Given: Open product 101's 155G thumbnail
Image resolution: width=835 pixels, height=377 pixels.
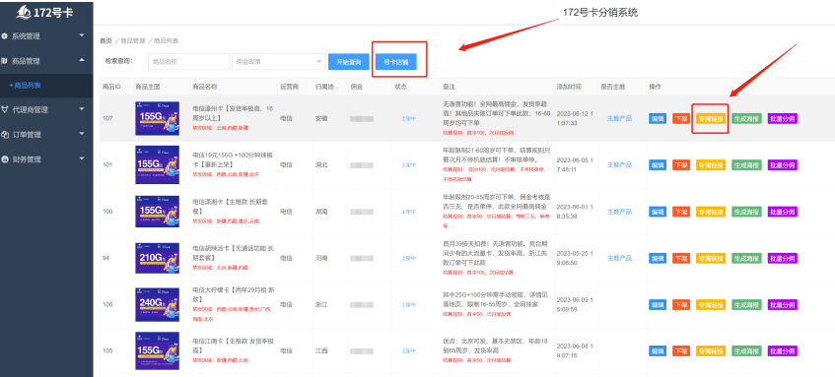Looking at the screenshot, I should pyautogui.click(x=157, y=164).
